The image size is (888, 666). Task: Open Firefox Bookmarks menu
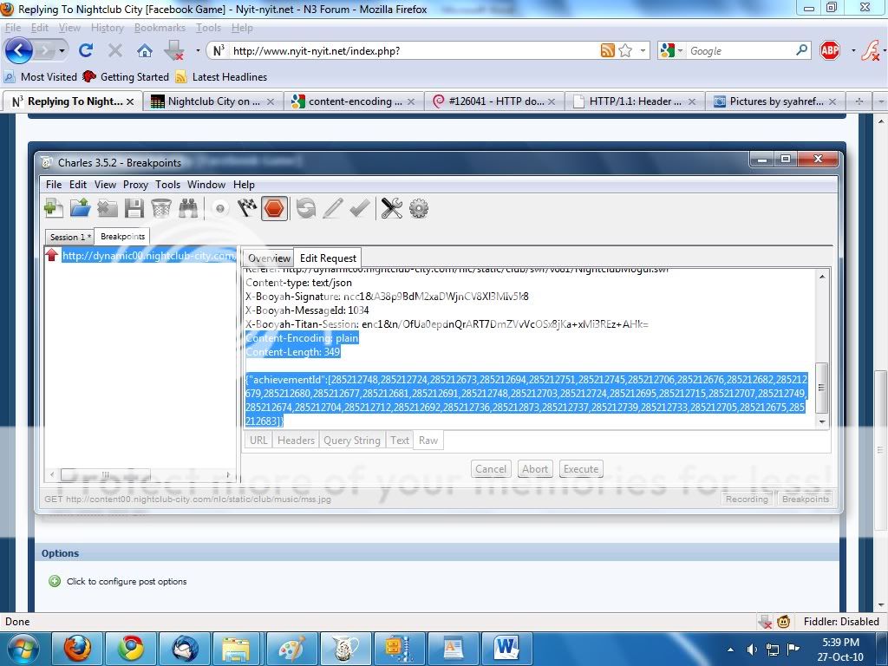click(x=160, y=28)
